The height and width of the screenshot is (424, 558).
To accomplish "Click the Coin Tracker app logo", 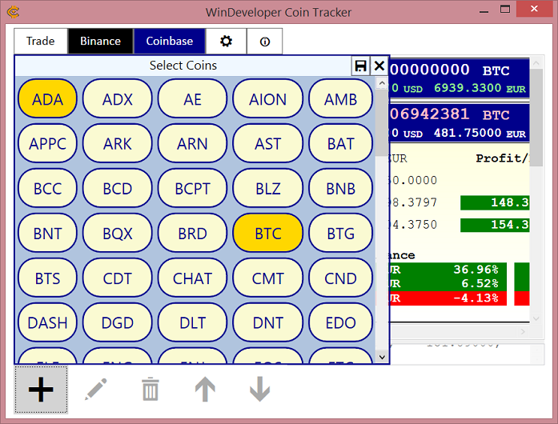I will (13, 12).
